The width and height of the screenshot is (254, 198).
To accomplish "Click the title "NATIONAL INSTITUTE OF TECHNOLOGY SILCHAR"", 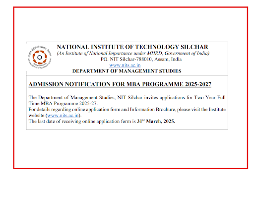I will pos(132,47).
